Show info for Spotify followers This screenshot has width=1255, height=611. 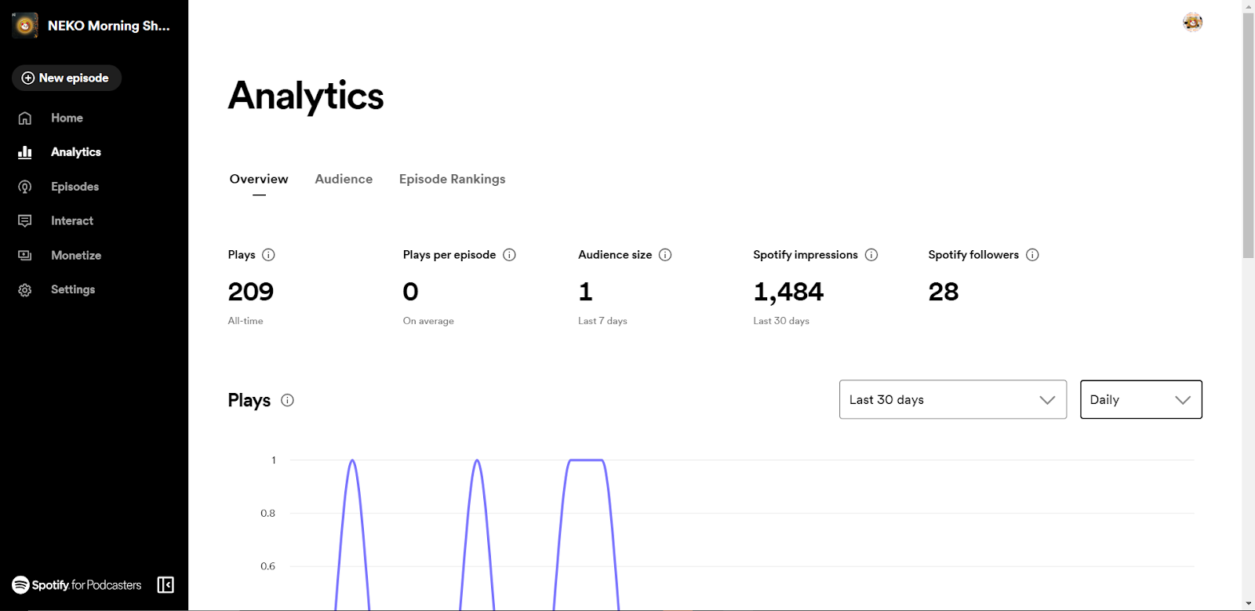(x=1032, y=255)
